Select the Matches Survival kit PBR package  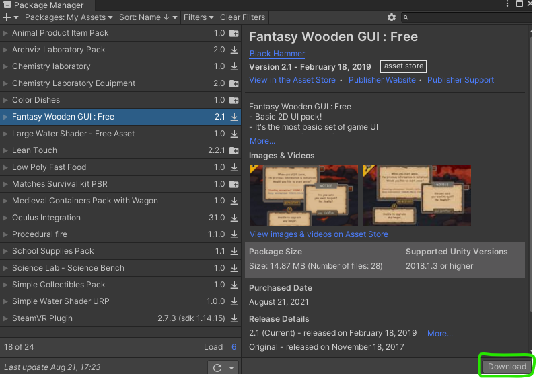click(x=120, y=184)
